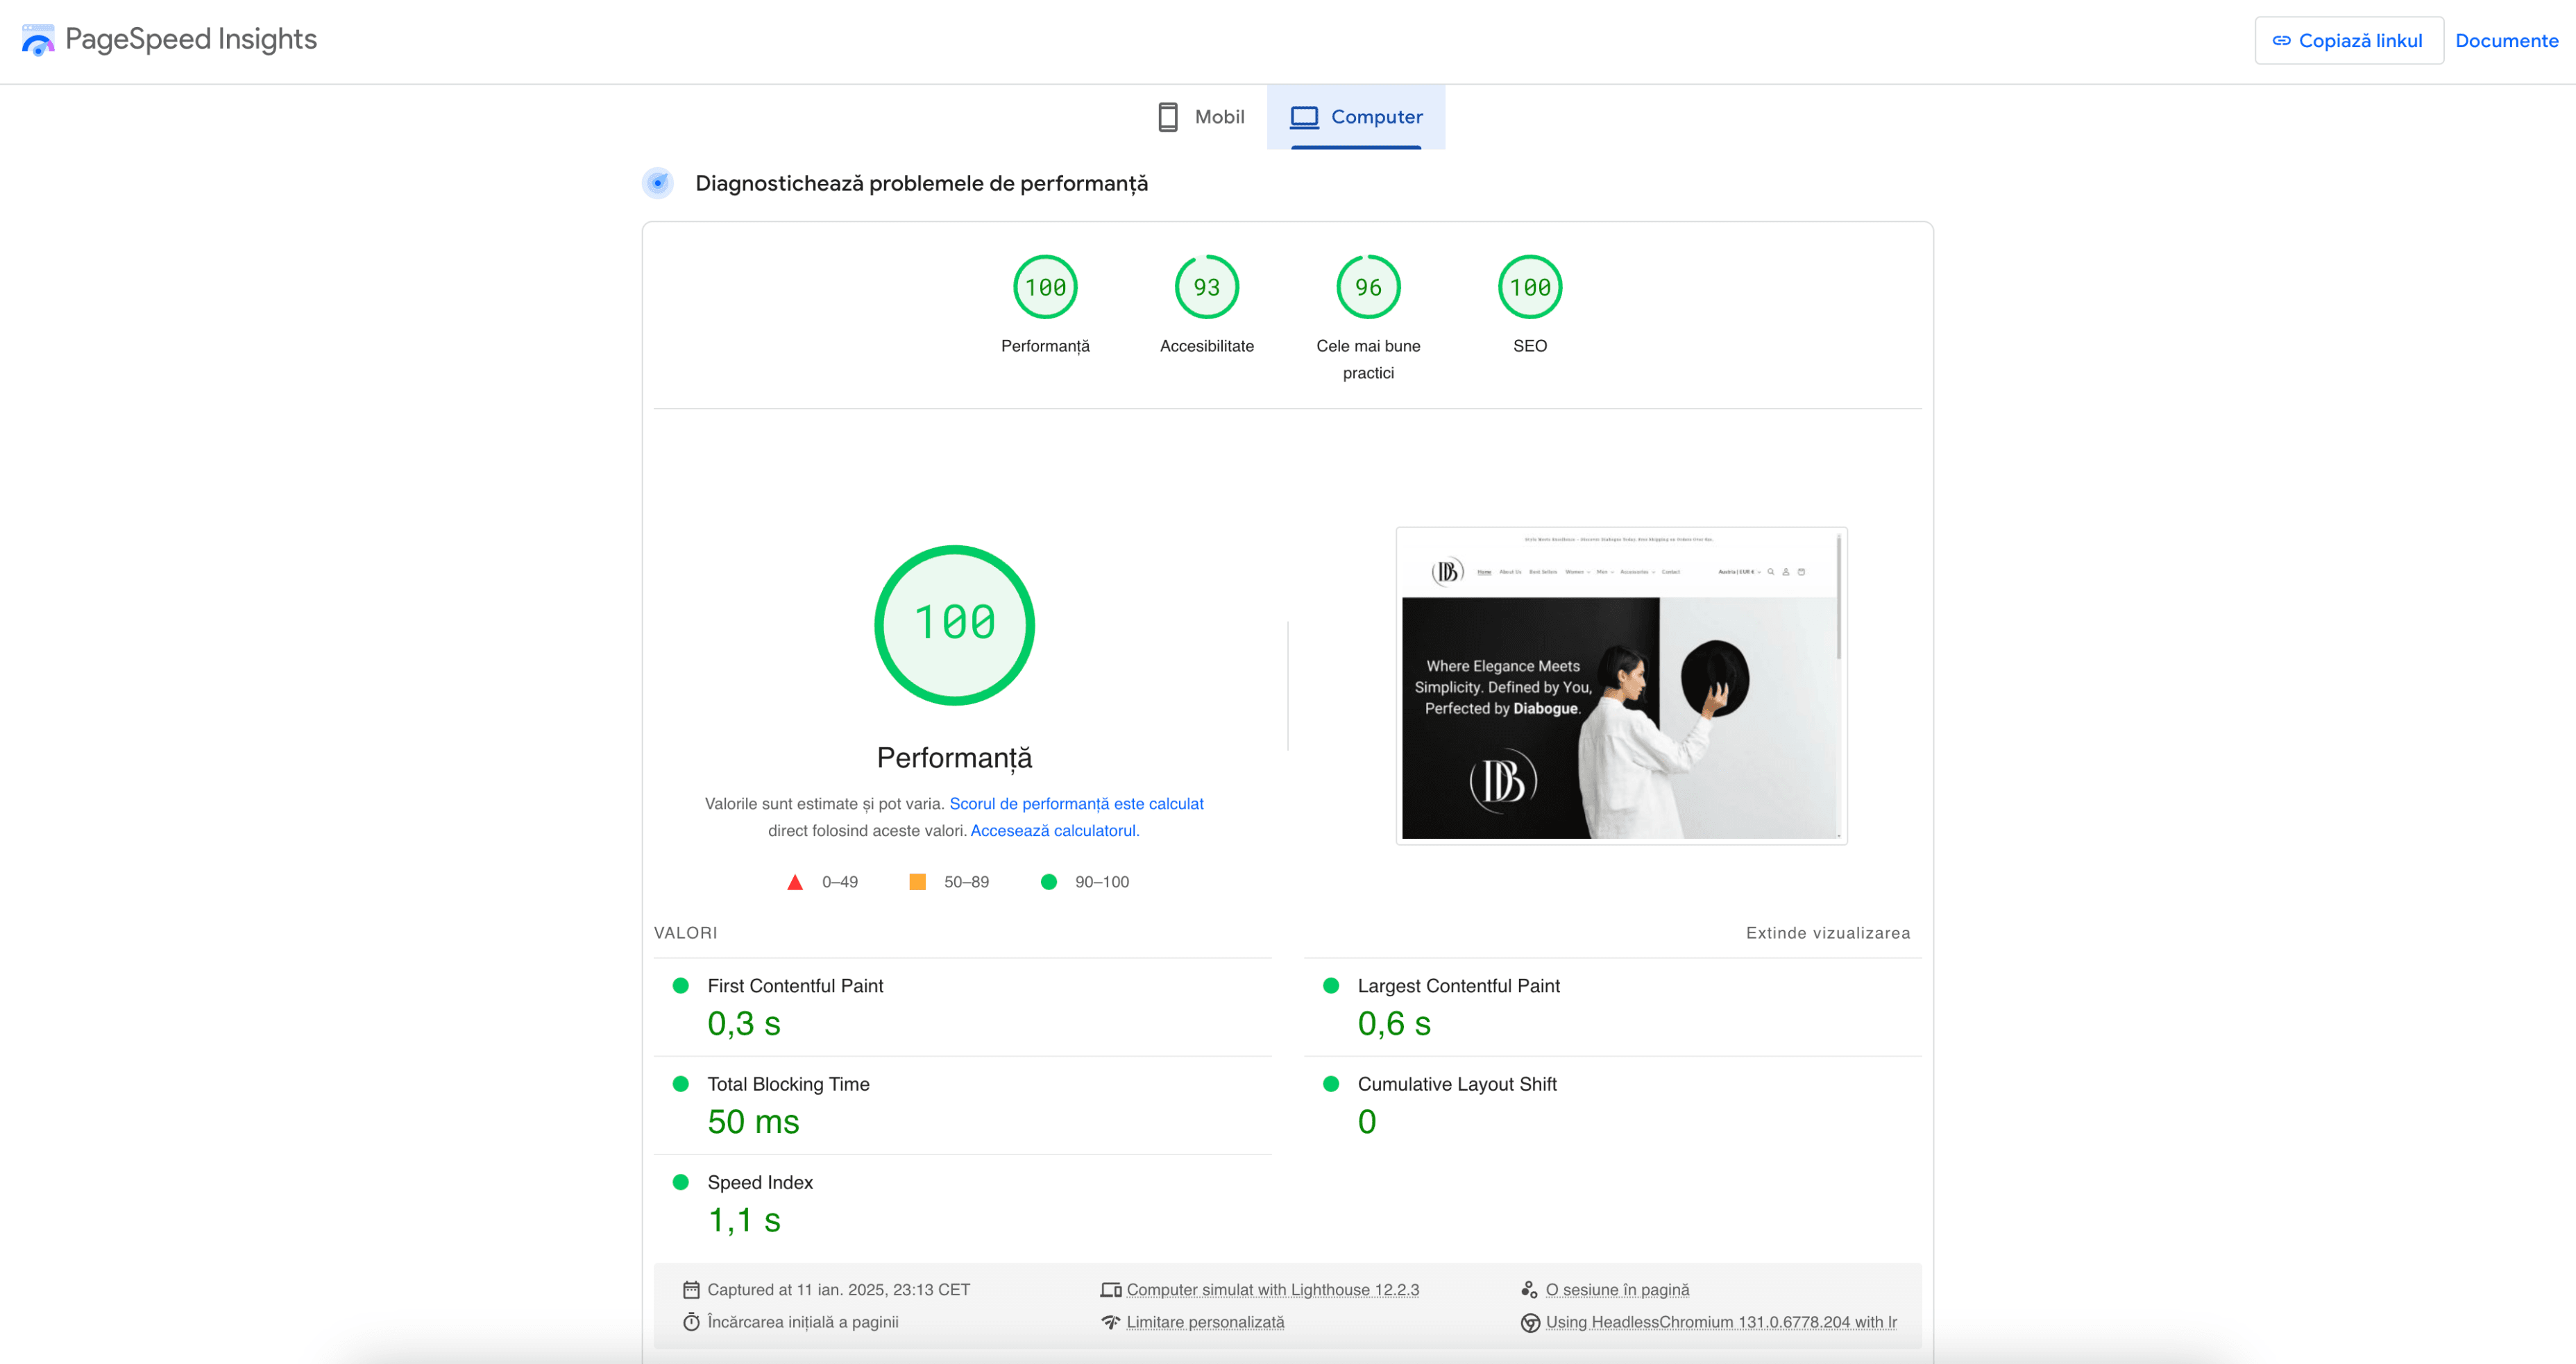Click the Încărcarea inițială a paginii text

(802, 1322)
